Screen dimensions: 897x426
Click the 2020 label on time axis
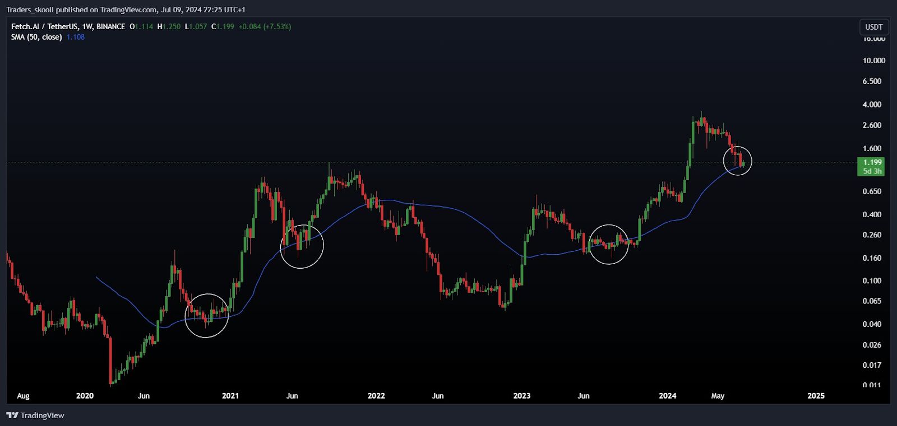85,396
